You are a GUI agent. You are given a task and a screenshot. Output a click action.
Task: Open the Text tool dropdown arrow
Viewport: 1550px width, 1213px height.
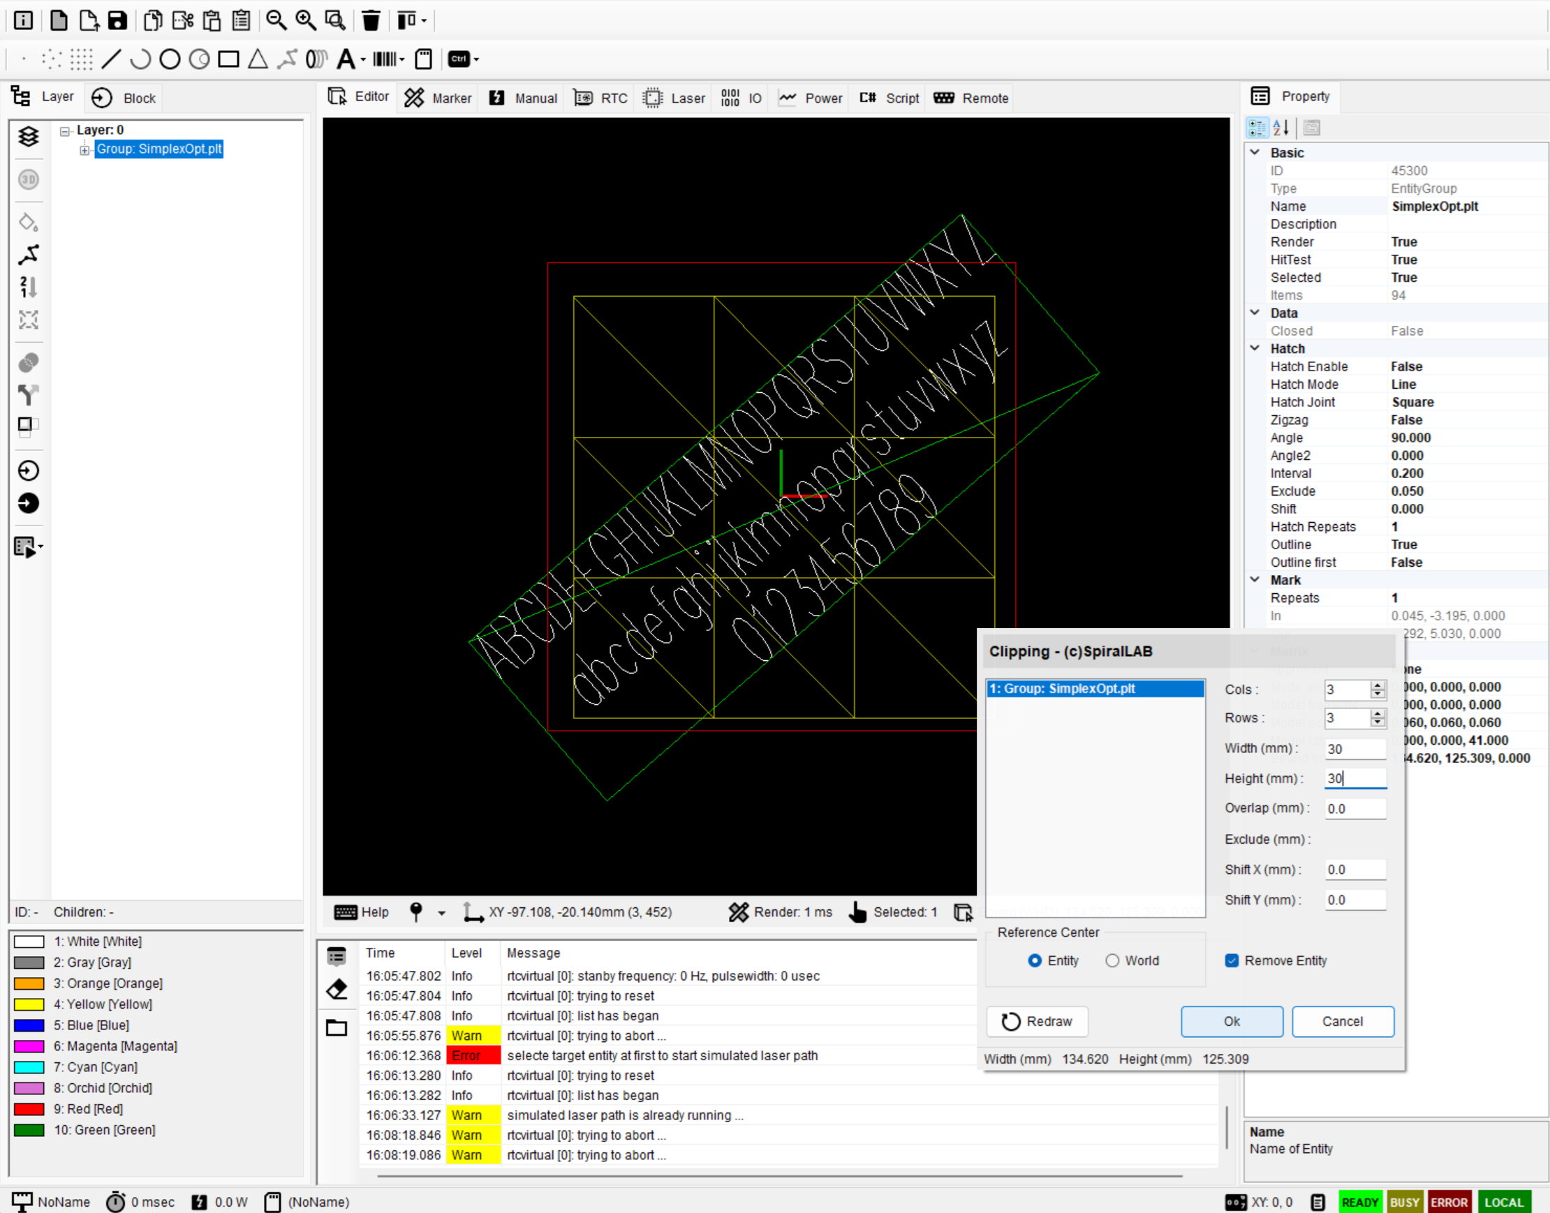[363, 59]
